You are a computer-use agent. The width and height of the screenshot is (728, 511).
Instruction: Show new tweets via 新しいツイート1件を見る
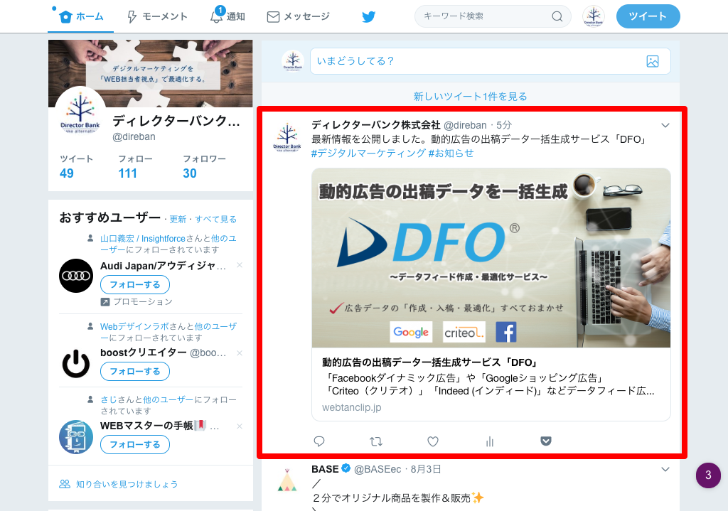(470, 96)
